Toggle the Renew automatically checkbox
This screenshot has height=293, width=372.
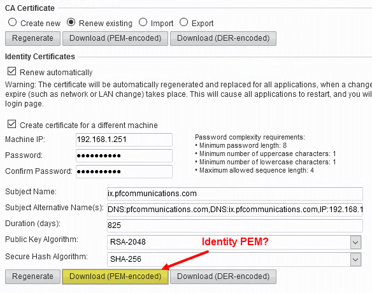12,71
